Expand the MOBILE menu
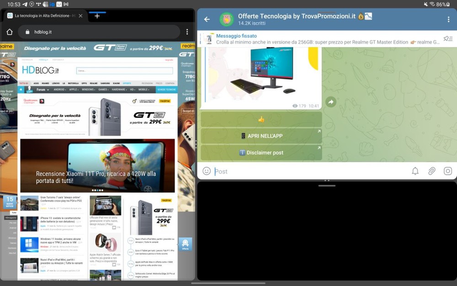This screenshot has width=457, height=286. coord(143,90)
